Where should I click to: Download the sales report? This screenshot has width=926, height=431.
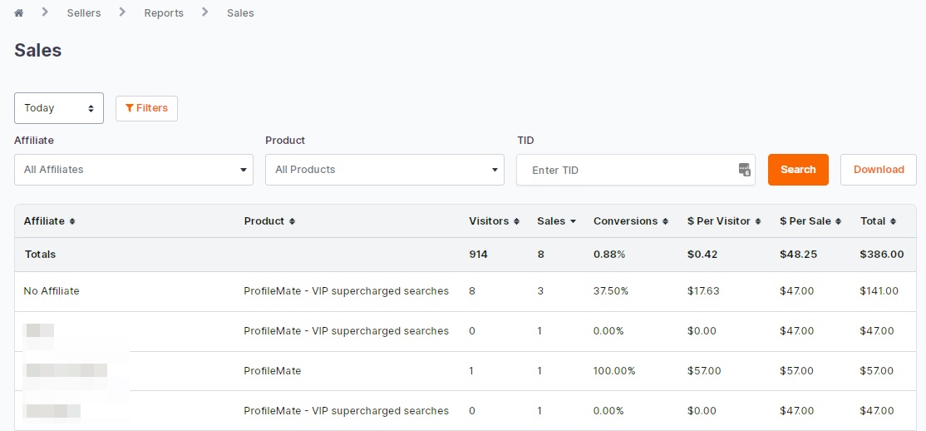click(878, 170)
